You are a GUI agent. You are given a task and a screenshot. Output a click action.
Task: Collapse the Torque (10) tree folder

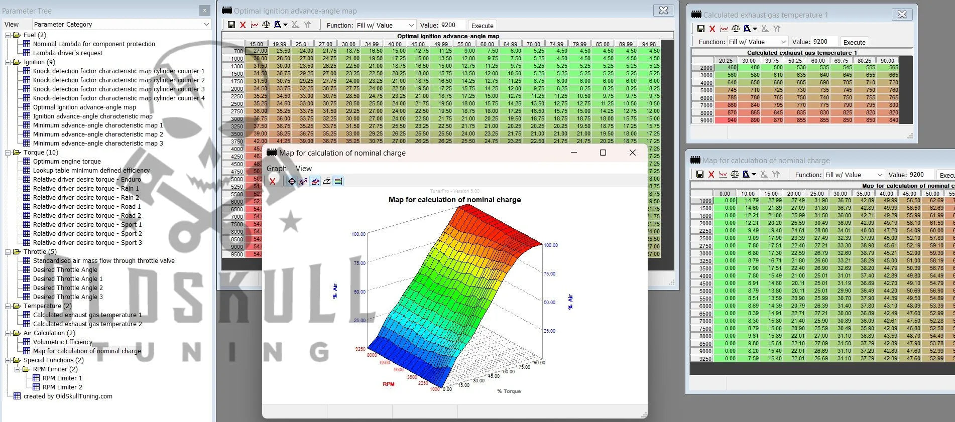tap(8, 153)
